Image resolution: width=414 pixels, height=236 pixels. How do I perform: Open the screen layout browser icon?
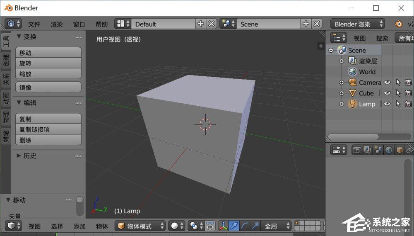tap(123, 24)
